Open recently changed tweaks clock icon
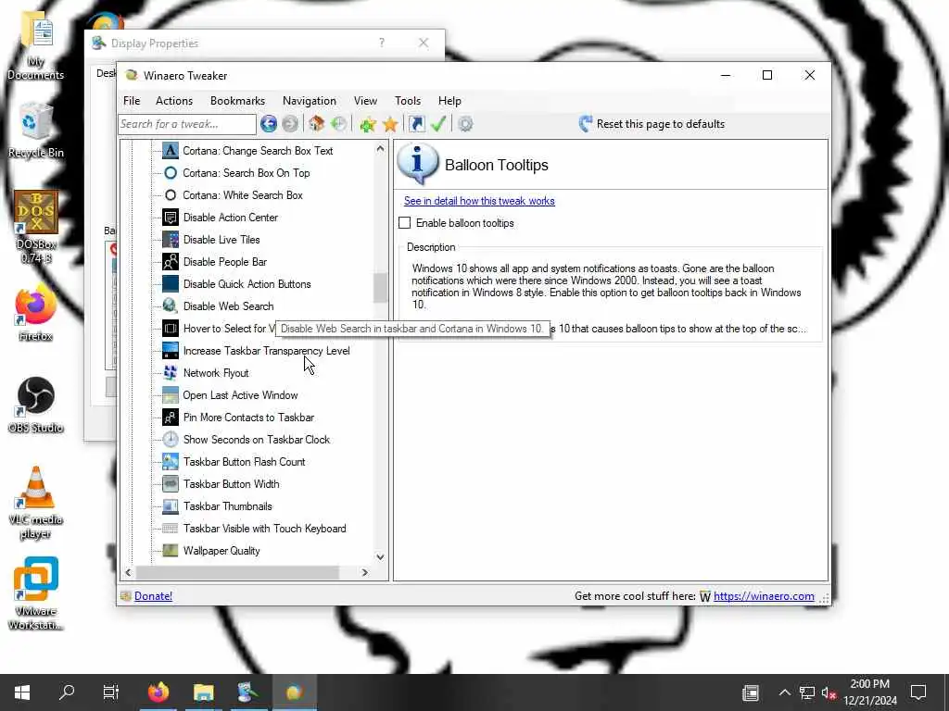 pyautogui.click(x=339, y=124)
